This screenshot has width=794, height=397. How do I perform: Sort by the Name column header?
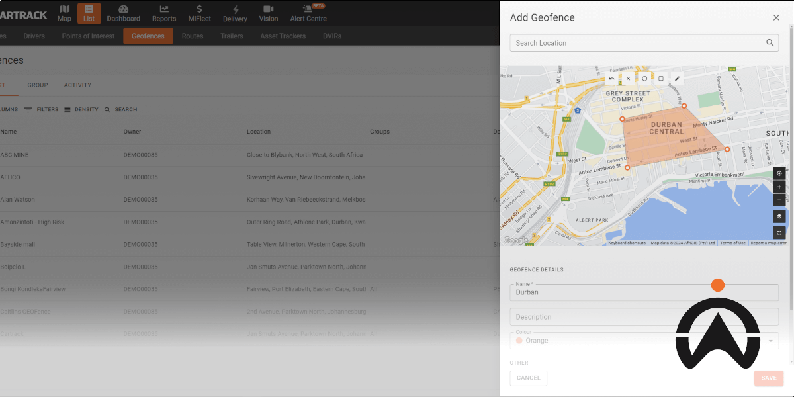pyautogui.click(x=9, y=132)
